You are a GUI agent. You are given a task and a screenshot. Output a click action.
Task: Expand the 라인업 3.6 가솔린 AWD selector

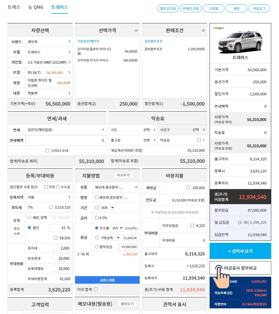click(x=49, y=62)
